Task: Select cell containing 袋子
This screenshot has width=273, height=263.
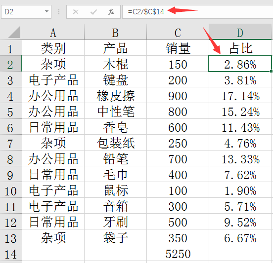Action: coord(115,237)
